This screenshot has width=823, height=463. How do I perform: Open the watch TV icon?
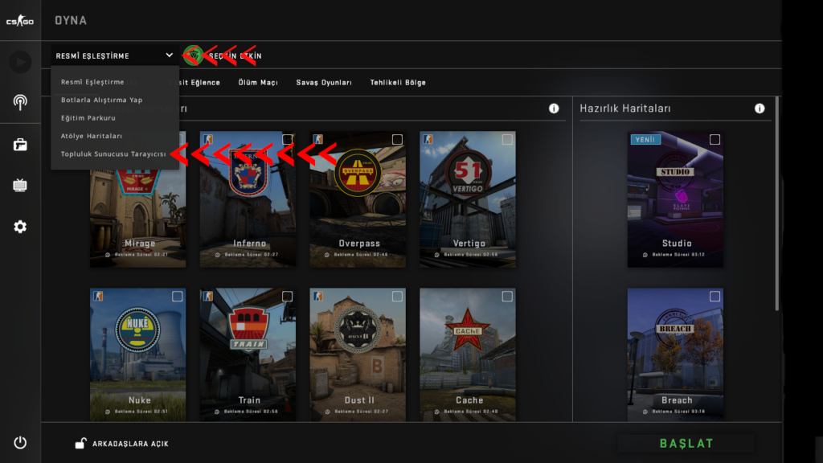[x=20, y=186]
